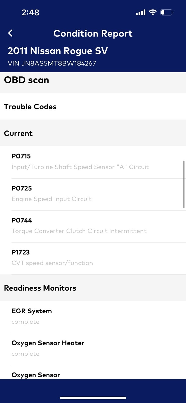Tap the battery indicator icon
Viewport: 186px width, 403px height.
[167, 12]
